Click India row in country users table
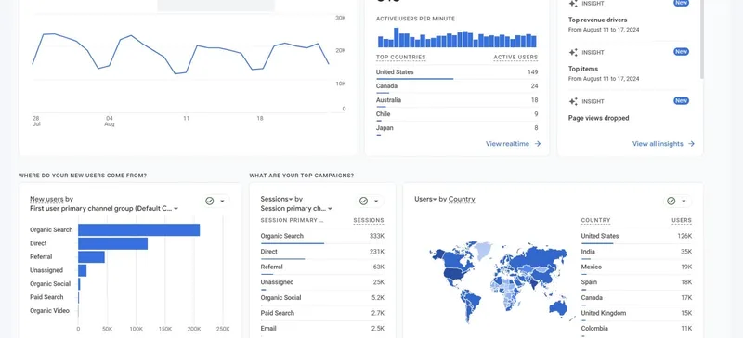743x338 pixels. click(636, 252)
